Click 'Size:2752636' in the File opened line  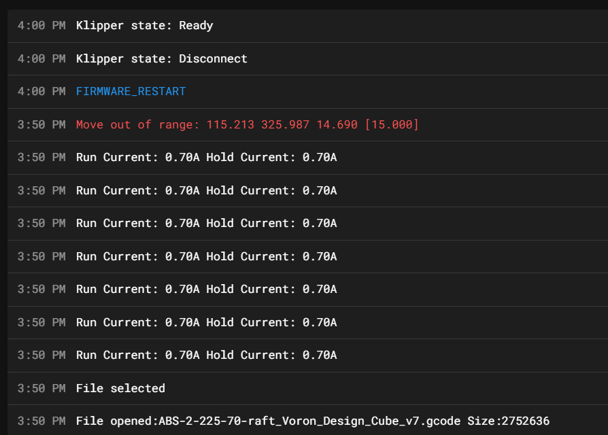pyautogui.click(x=508, y=421)
